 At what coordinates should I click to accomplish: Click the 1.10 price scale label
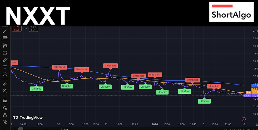tap(255, 106)
